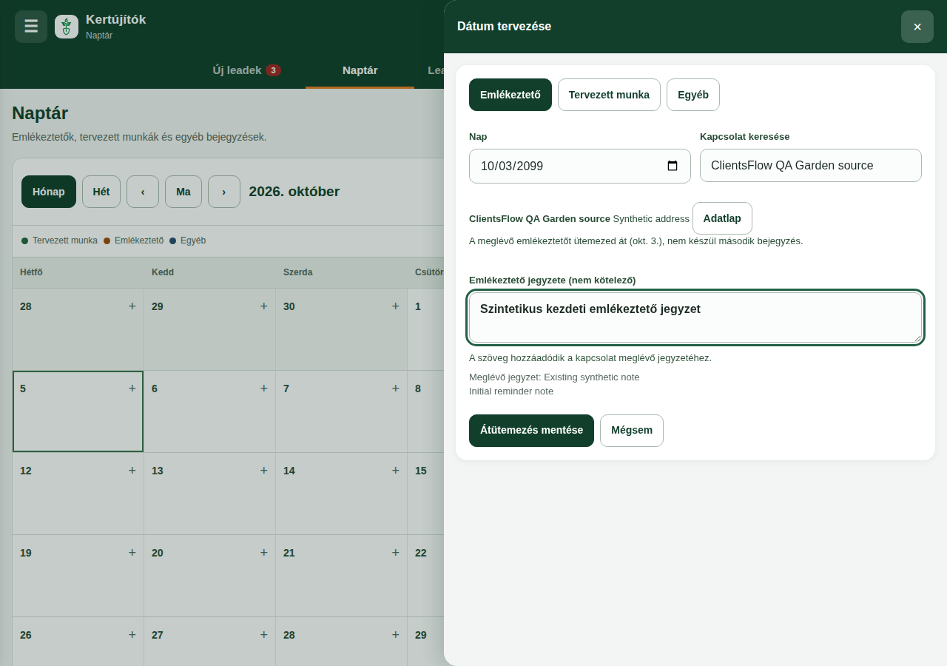Click the Új leadek badge showing 3
The width and height of the screenshot is (947, 666).
point(273,70)
